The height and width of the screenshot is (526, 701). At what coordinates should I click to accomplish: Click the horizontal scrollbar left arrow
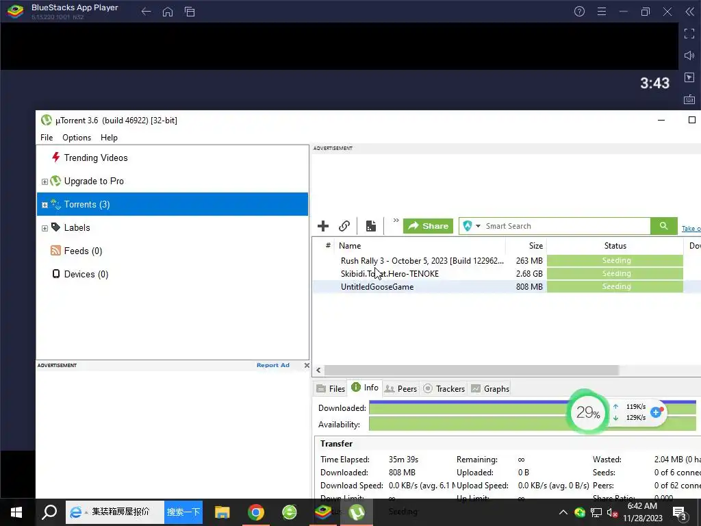coord(318,370)
